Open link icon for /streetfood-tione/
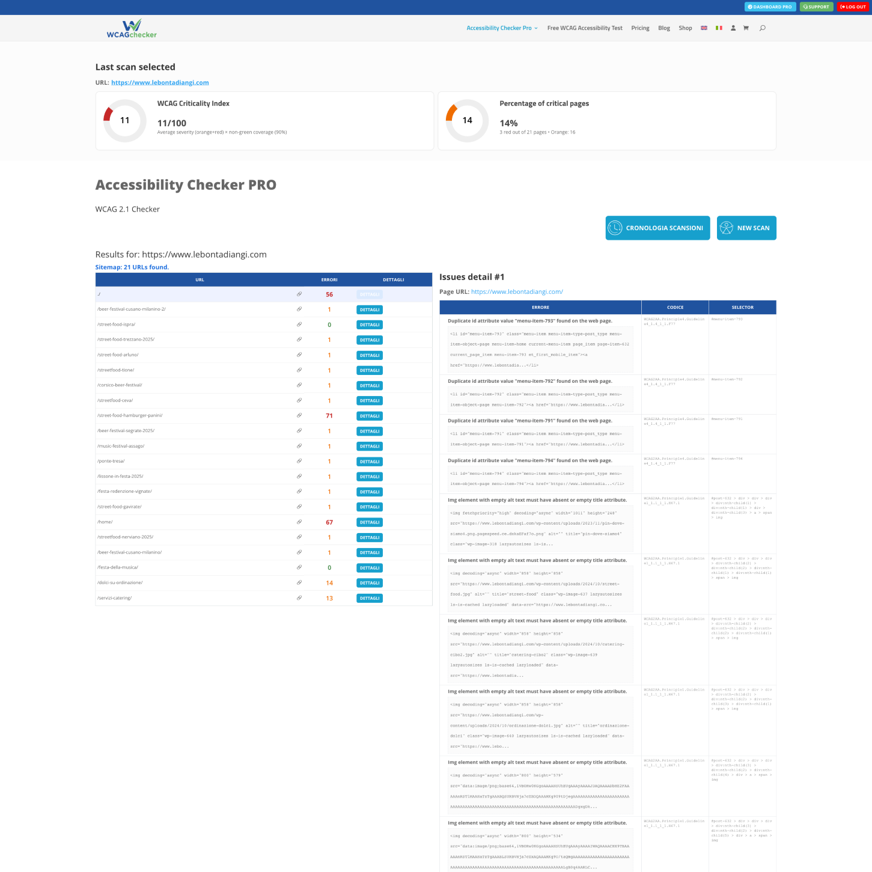Image resolution: width=872 pixels, height=872 pixels. (x=299, y=370)
